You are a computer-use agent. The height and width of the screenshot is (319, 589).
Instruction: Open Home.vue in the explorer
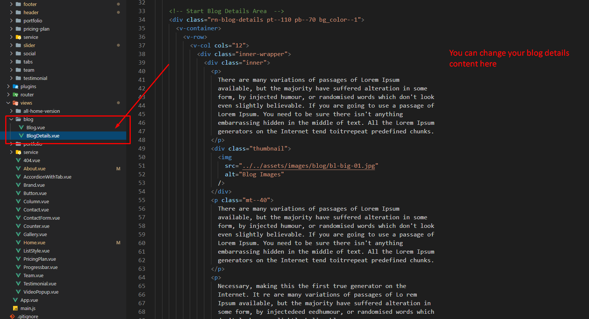[34, 243]
